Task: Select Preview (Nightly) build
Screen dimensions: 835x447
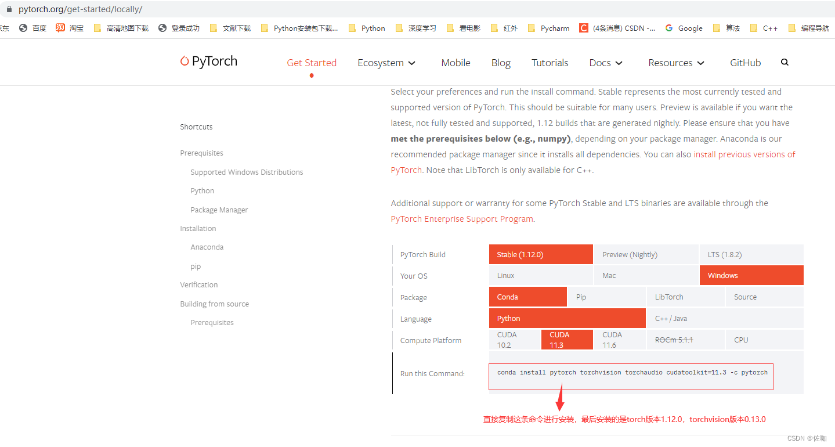Action: pyautogui.click(x=646, y=254)
